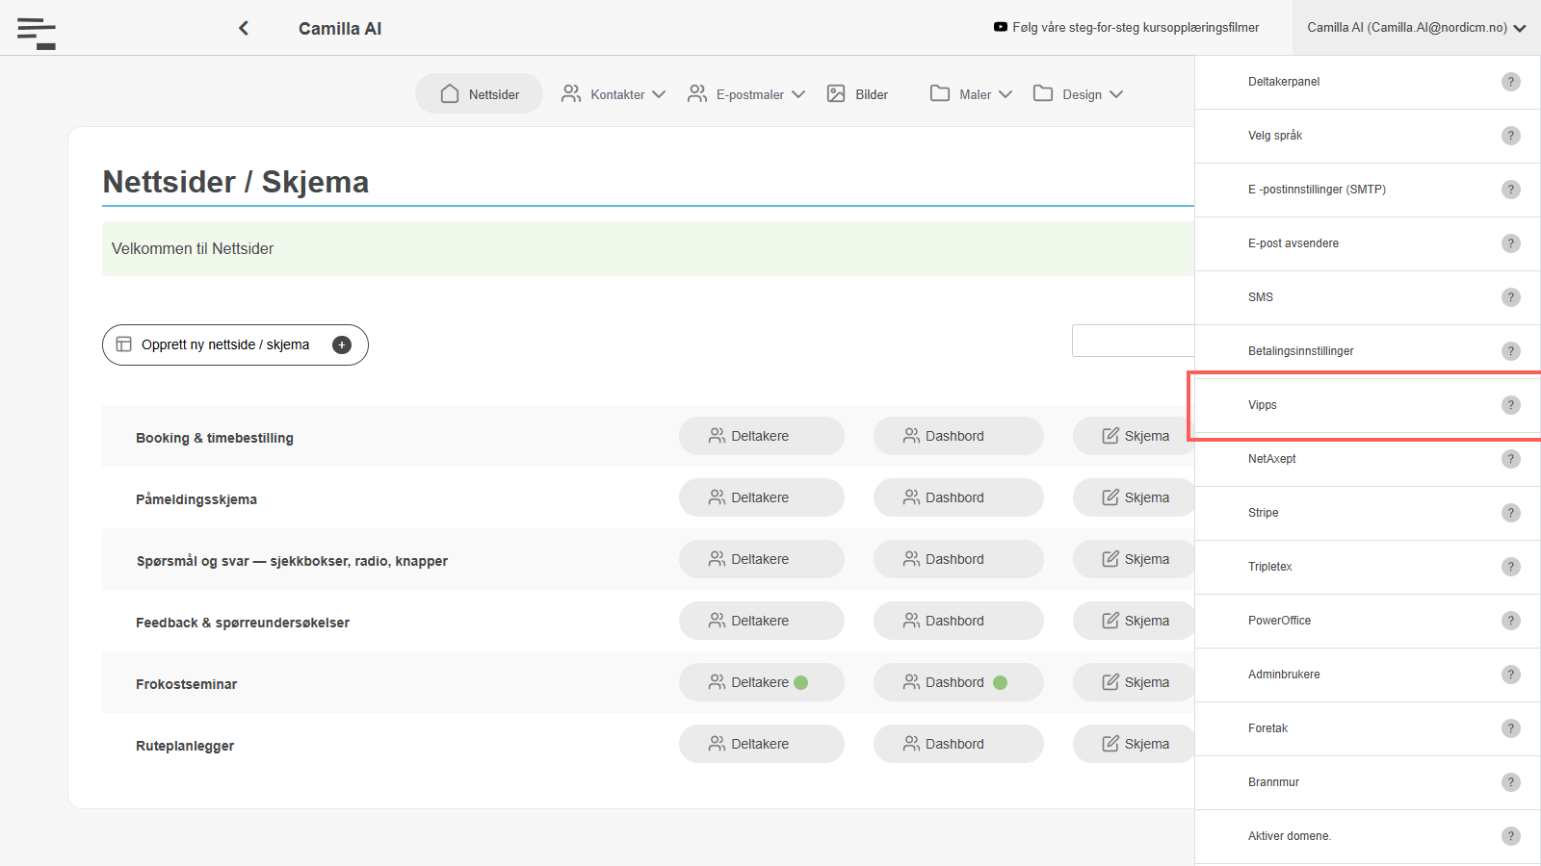Open Adminbrukere menu item
Image resolution: width=1541 pixels, height=866 pixels.
point(1368,675)
